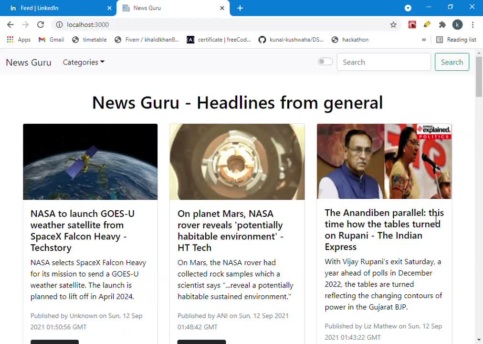Viewport: 483px width, 344px height.
Task: Click the scrollbar up arrow
Action: [x=479, y=53]
